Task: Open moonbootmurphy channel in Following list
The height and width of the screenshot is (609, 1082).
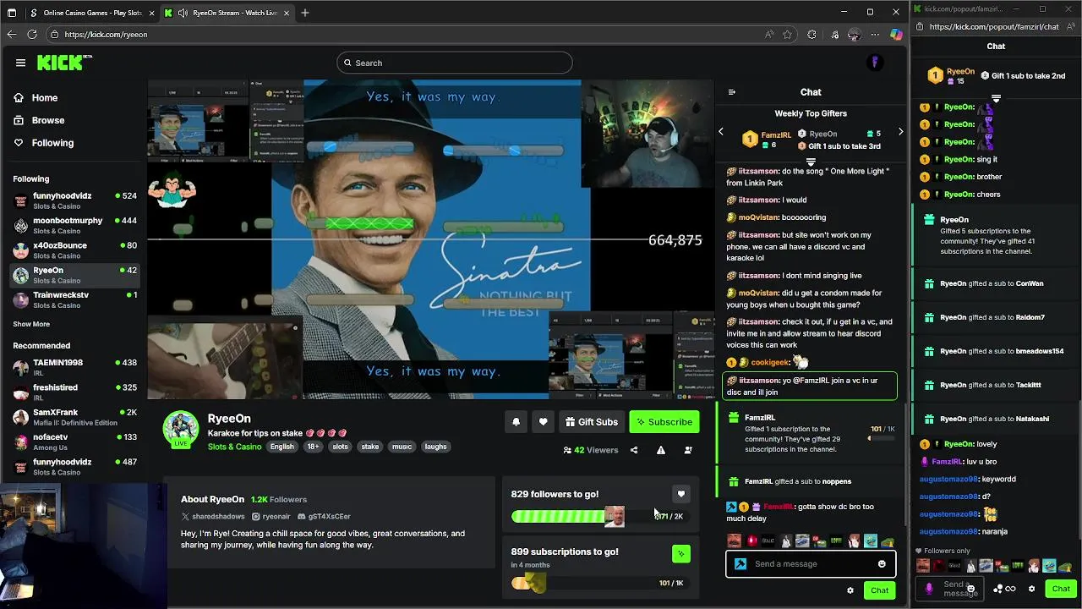Action: click(x=74, y=225)
